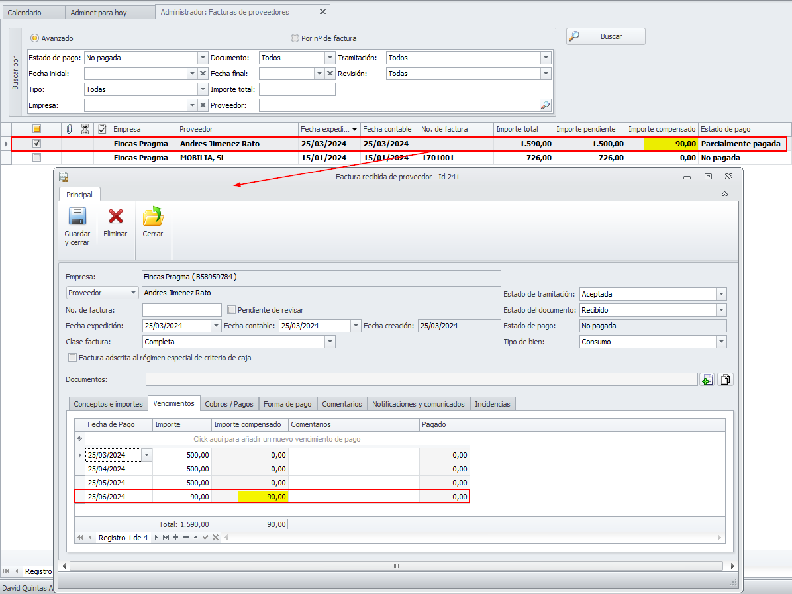Click the copy documents icon beside Documentos
The width and height of the screenshot is (792, 594).
point(726,379)
